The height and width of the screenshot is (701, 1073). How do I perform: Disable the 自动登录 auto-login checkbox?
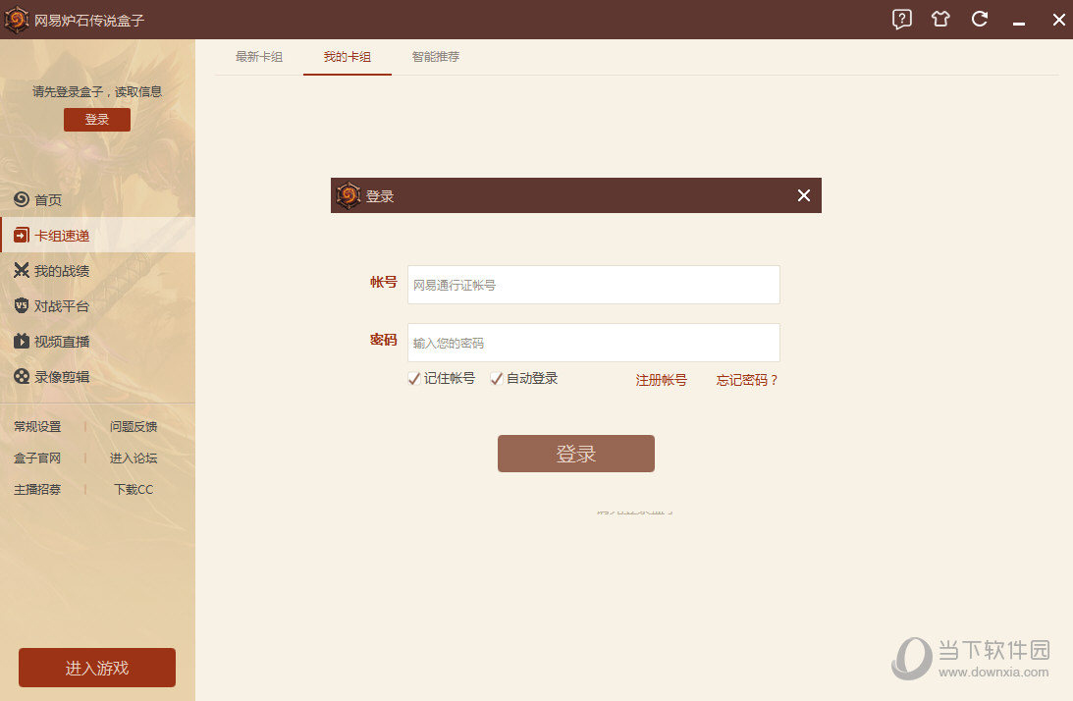point(496,378)
